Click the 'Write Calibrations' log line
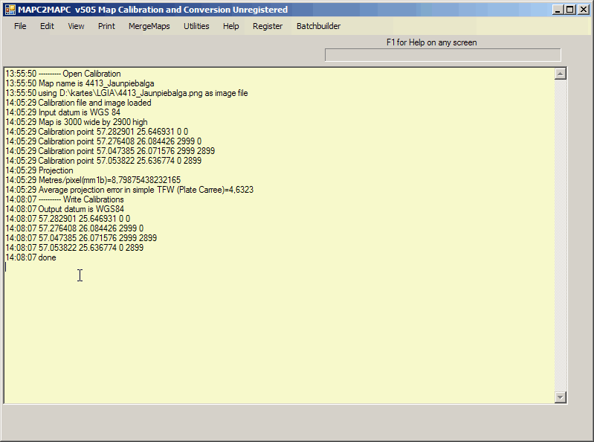Viewport: 594px width, 442px height. pos(65,199)
